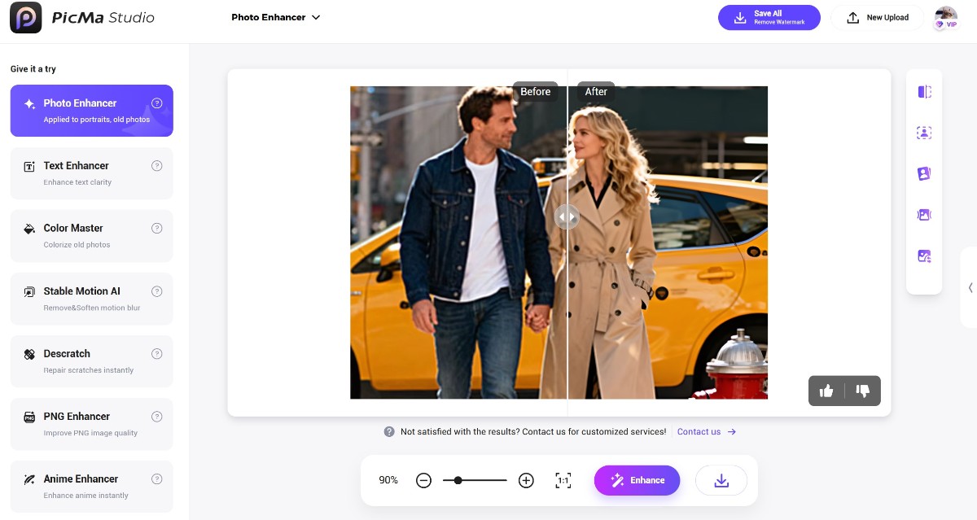
Task: Open the Contact us link
Action: coord(707,432)
